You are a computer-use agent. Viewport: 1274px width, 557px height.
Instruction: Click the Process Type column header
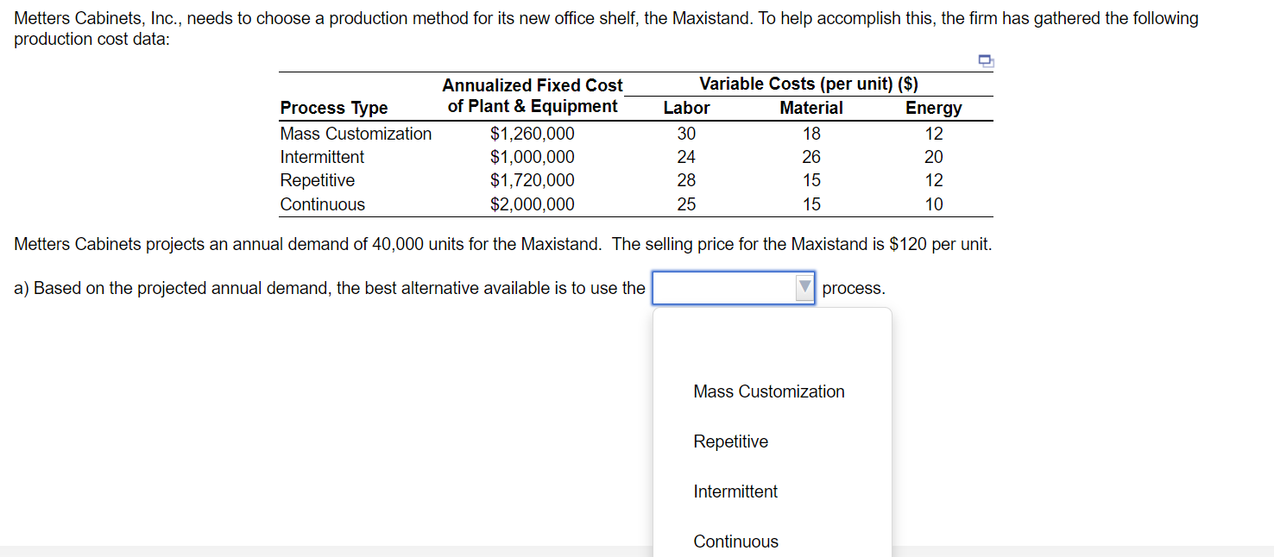pos(334,108)
